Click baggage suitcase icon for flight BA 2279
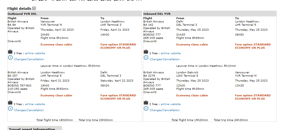Image resolution: width=297 pixels, height=130 pixels. pyautogui.click(x=146, y=103)
